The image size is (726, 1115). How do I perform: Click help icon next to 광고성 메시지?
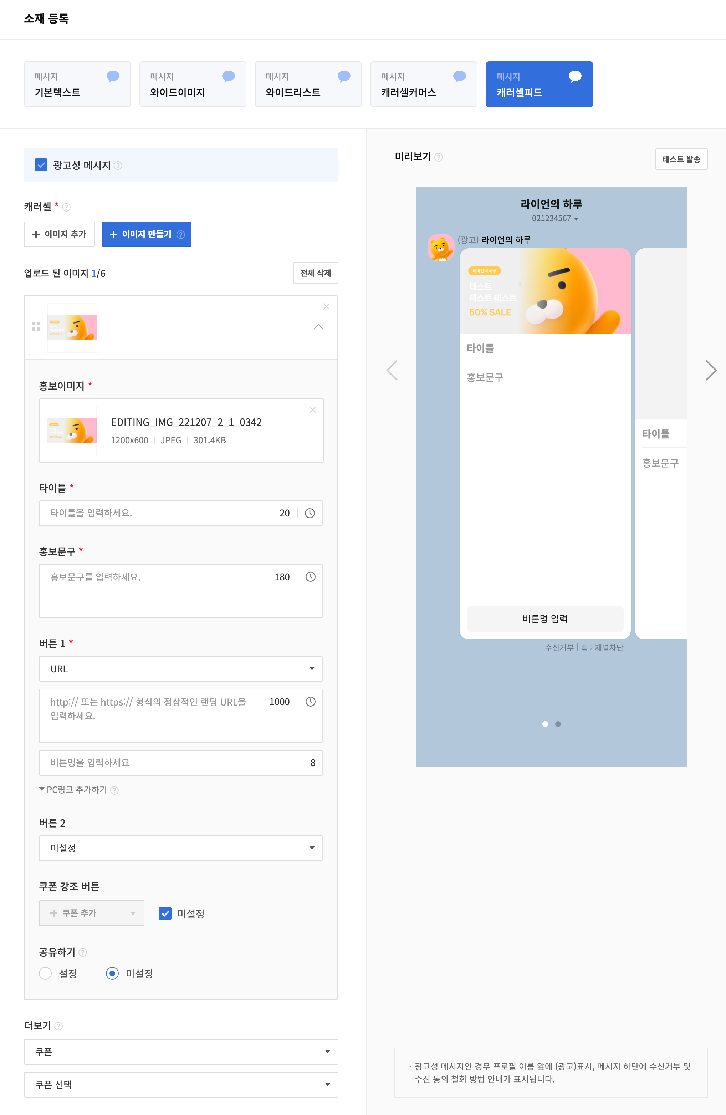[x=118, y=166]
